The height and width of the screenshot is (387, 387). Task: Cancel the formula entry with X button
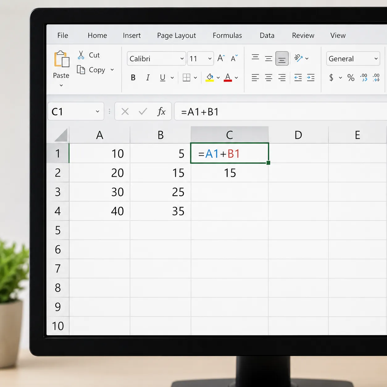[125, 111]
